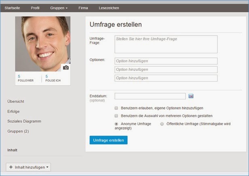This screenshot has width=249, height=176.
Task: Check the multiple options selection checkbox
Action: (x=116, y=116)
